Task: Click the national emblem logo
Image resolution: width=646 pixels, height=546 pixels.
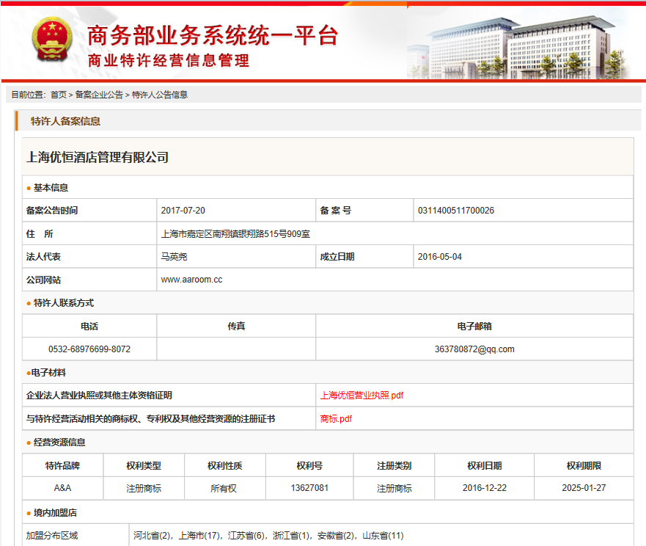Action: point(52,40)
